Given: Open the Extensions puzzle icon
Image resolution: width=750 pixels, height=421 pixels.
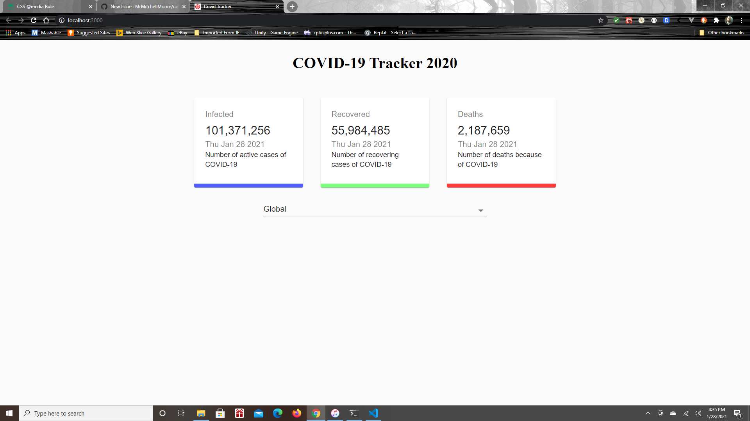Looking at the screenshot, I should 716,20.
